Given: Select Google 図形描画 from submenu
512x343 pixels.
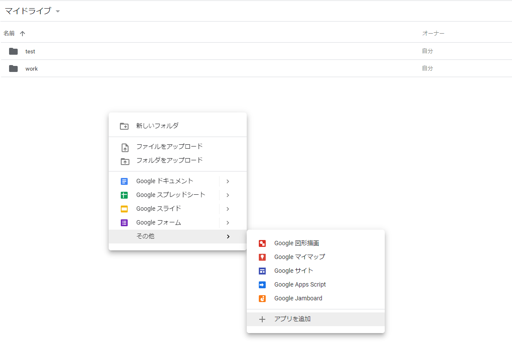Looking at the screenshot, I should tap(316, 243).
